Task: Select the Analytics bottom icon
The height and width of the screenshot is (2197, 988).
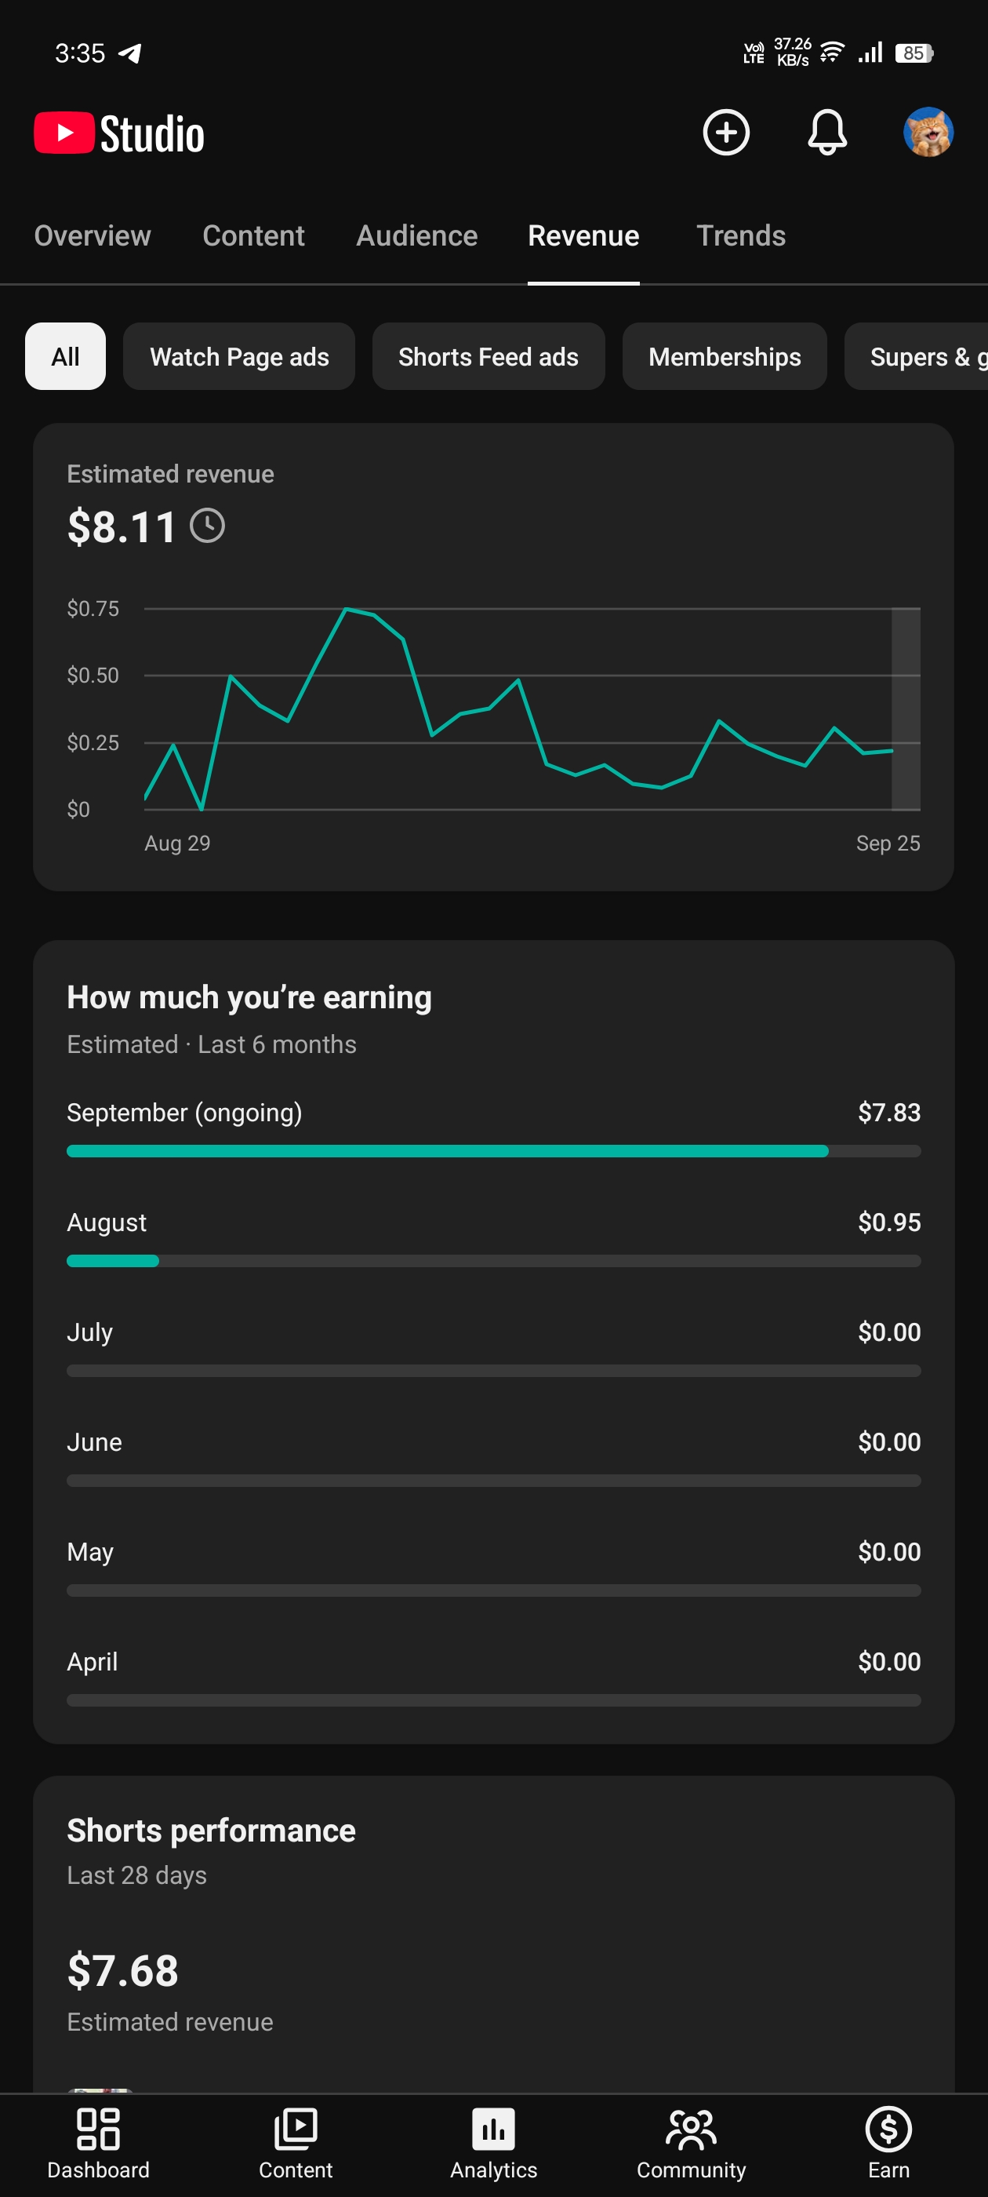Action: [x=493, y=2144]
